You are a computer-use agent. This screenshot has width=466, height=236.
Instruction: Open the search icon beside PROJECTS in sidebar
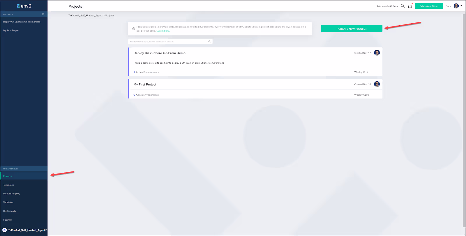tap(43, 14)
